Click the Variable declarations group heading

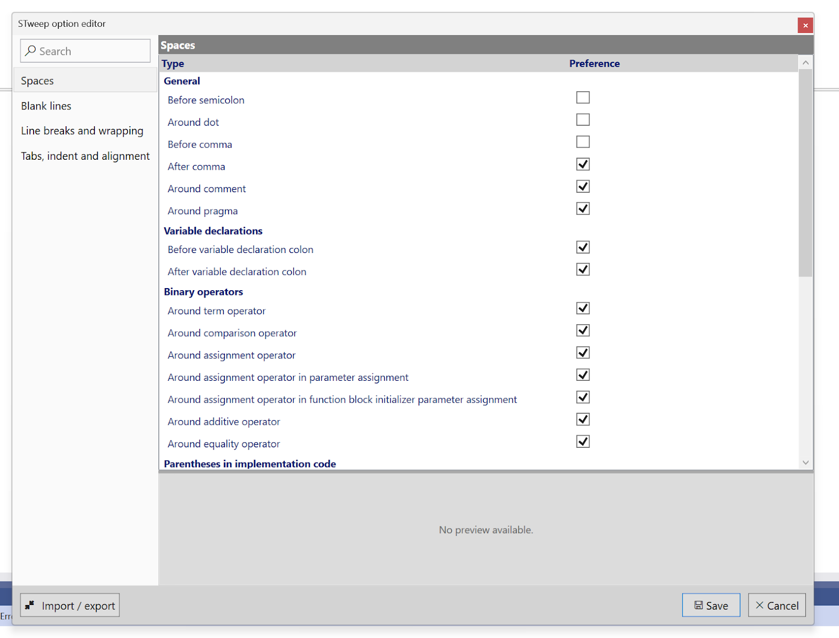pos(213,231)
